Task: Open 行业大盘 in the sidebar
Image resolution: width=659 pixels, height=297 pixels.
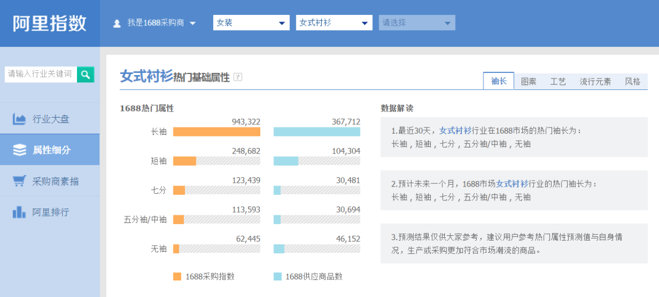Action: coord(50,119)
